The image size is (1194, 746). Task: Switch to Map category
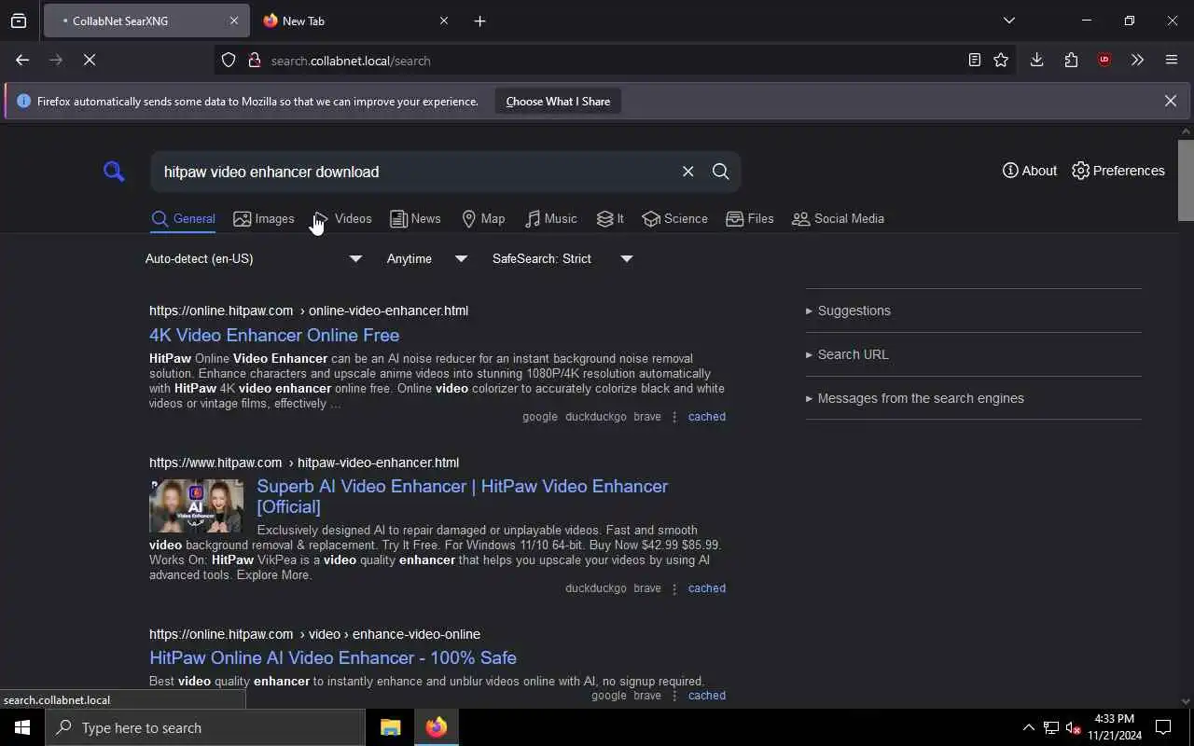tap(483, 218)
